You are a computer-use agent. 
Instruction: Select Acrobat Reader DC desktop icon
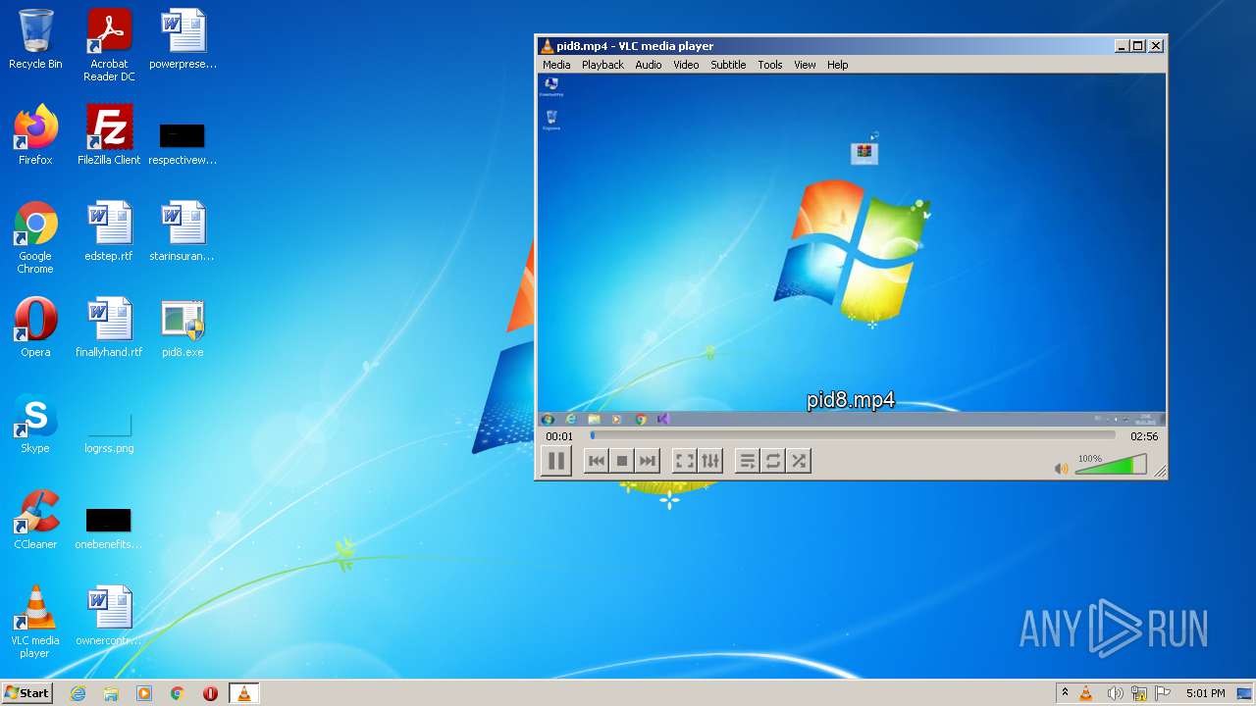coord(109,44)
